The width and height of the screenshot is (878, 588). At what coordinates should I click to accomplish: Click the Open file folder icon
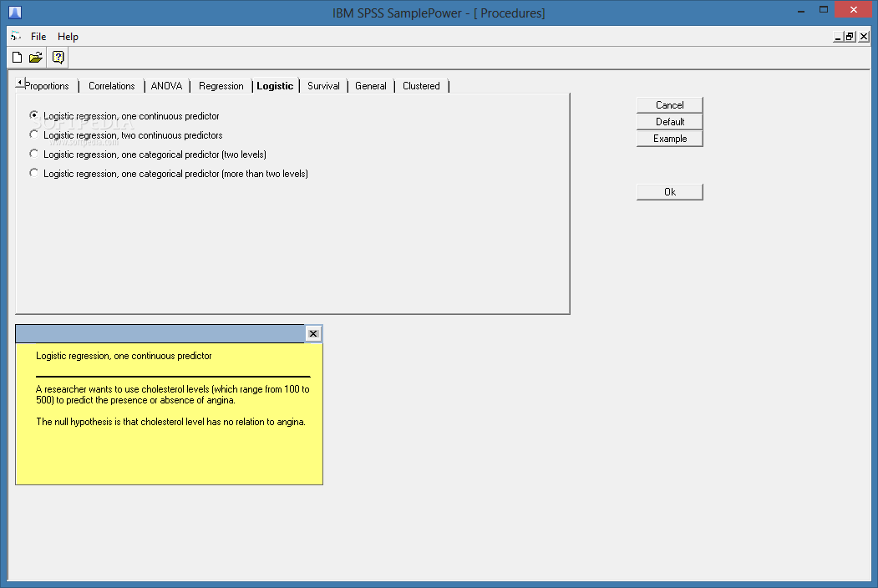pyautogui.click(x=36, y=57)
